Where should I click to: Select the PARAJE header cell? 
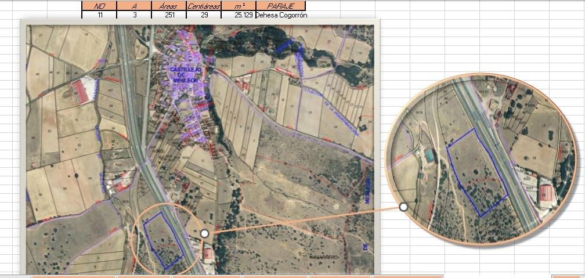tap(281, 6)
